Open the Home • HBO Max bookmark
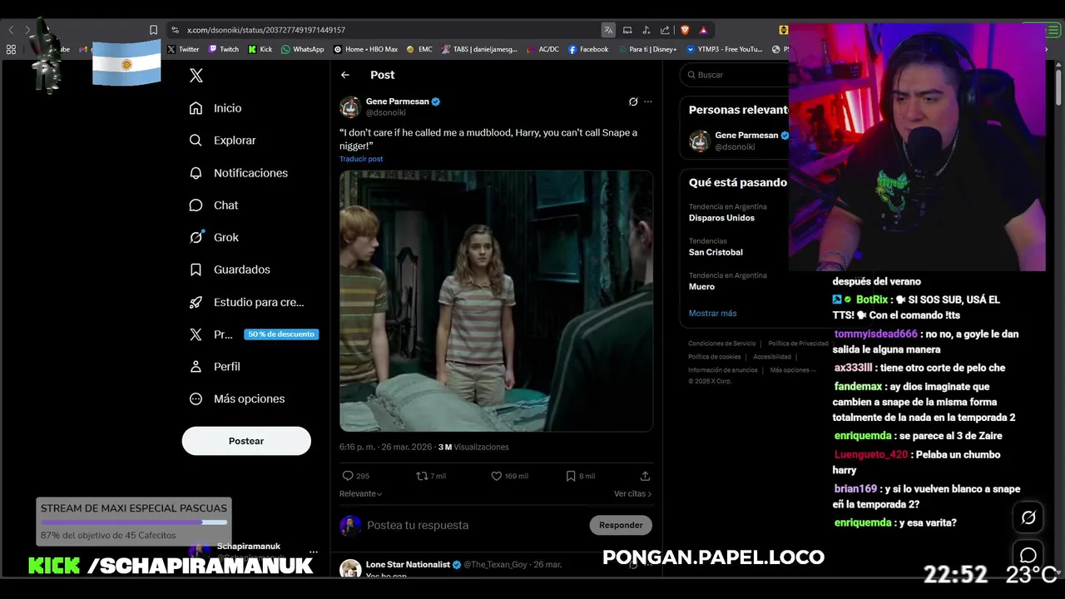 tap(365, 49)
